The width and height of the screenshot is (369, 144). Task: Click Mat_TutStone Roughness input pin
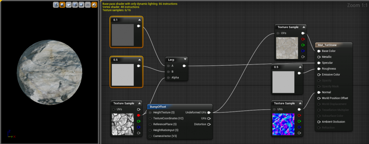[319, 69]
